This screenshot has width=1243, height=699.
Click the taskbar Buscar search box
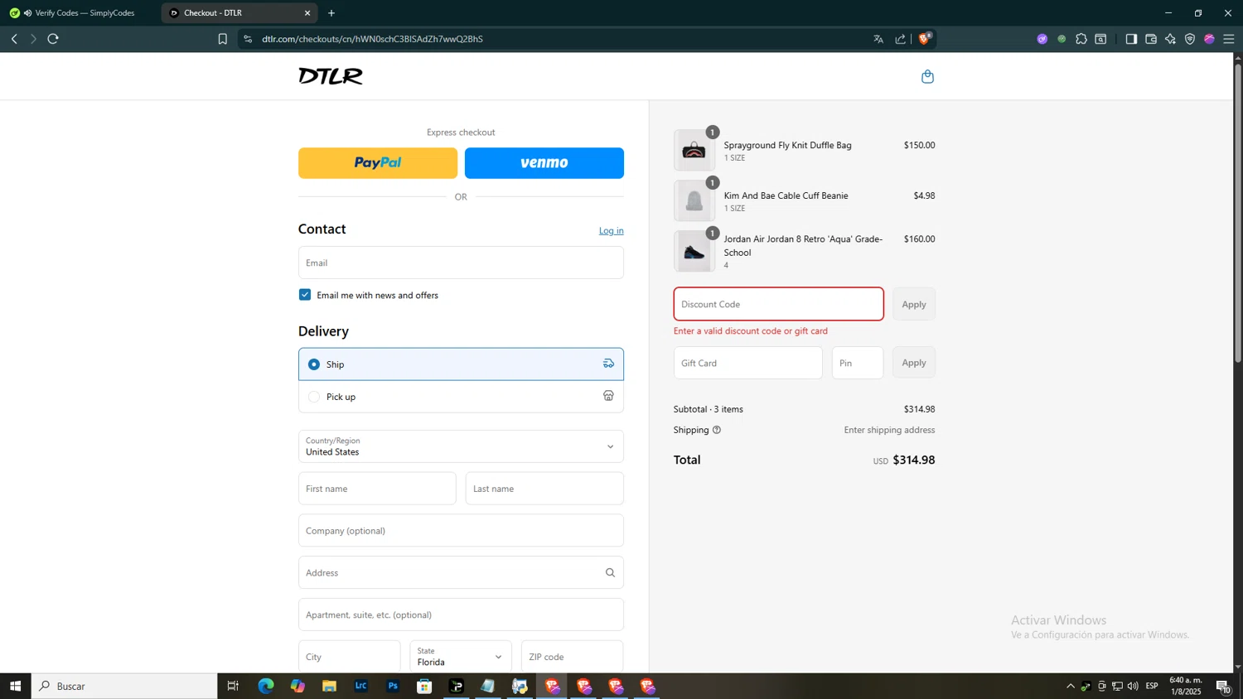(124, 686)
